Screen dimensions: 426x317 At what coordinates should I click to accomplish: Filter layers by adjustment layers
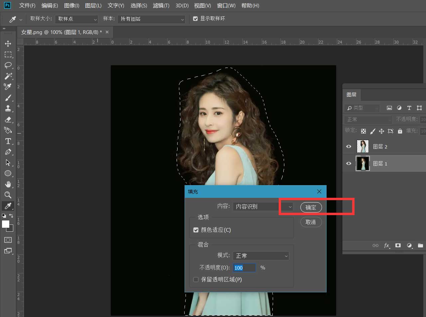(399, 108)
